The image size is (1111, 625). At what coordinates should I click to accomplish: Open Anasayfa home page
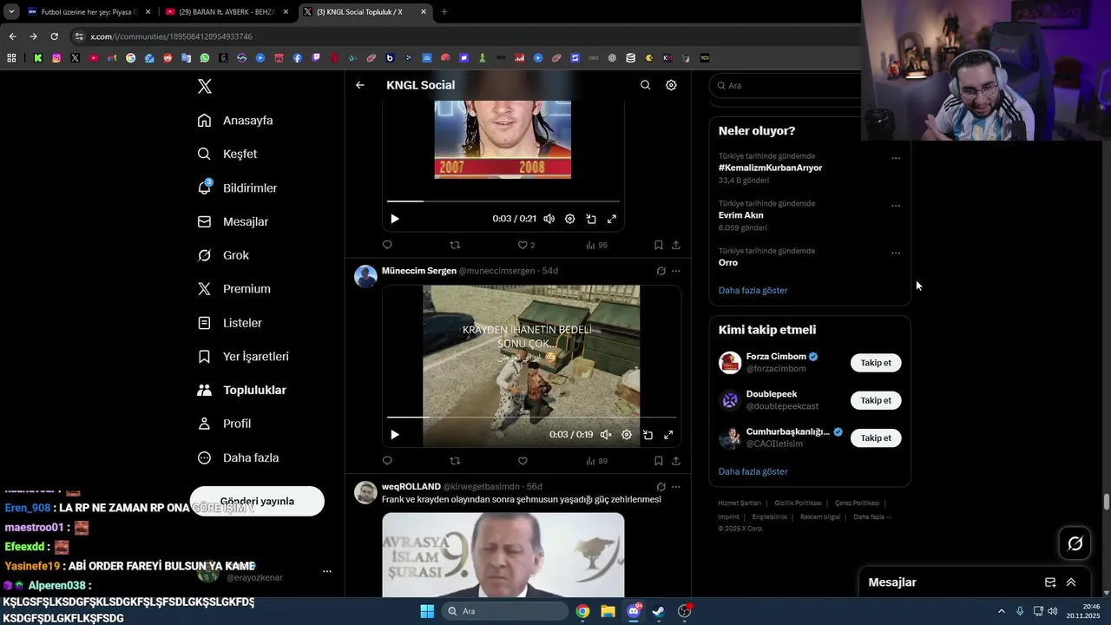(x=235, y=121)
